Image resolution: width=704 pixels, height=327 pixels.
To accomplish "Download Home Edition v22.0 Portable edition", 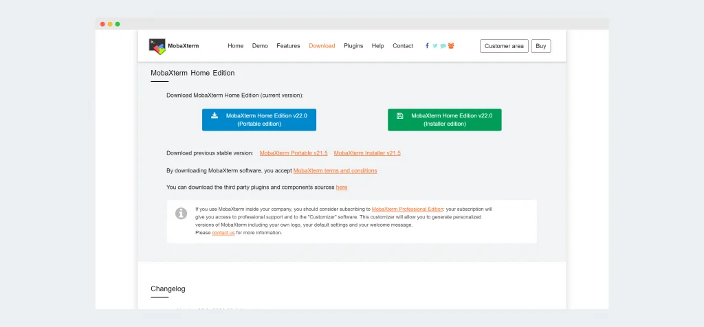I will pos(259,120).
